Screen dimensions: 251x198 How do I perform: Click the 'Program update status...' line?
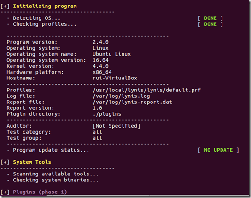coord(51,150)
